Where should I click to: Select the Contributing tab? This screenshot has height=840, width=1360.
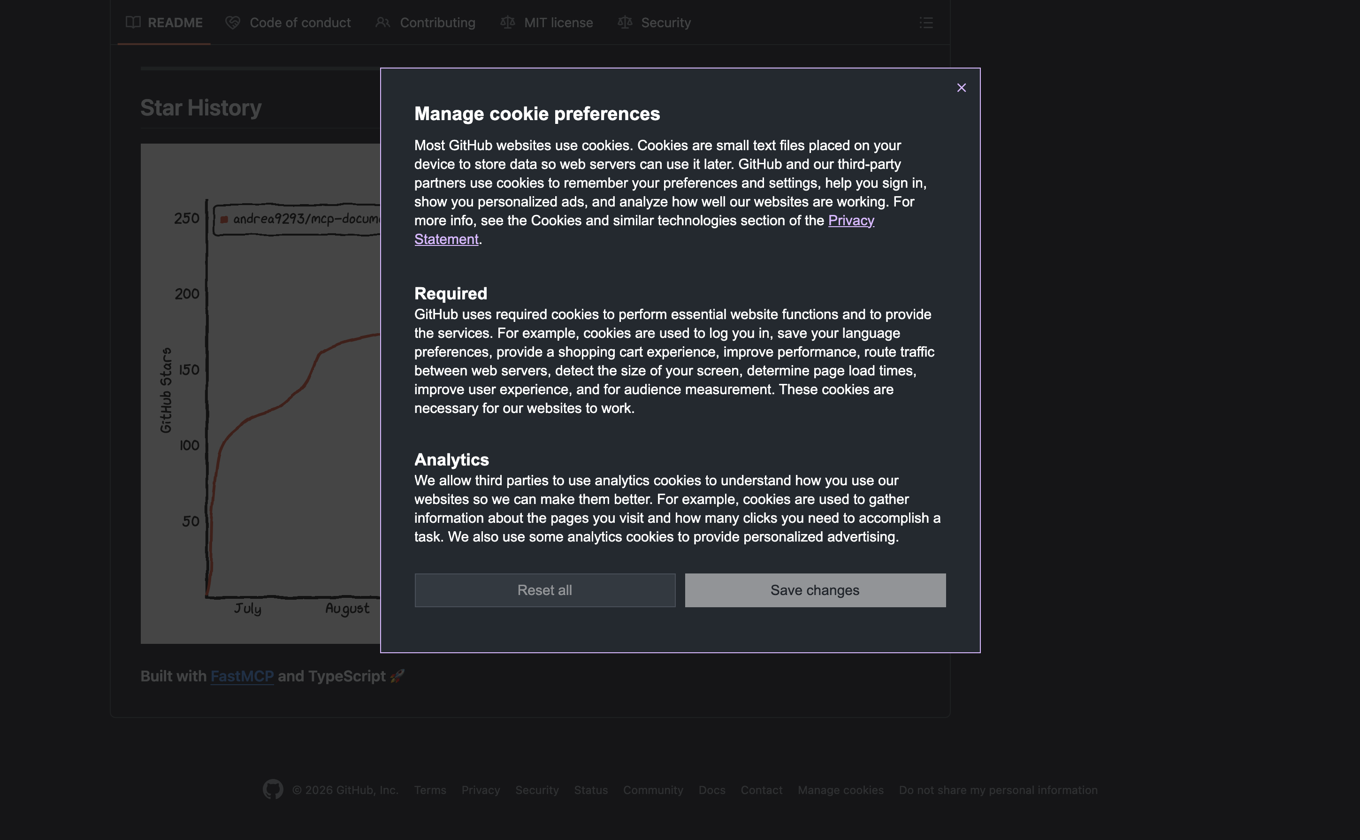tap(426, 23)
